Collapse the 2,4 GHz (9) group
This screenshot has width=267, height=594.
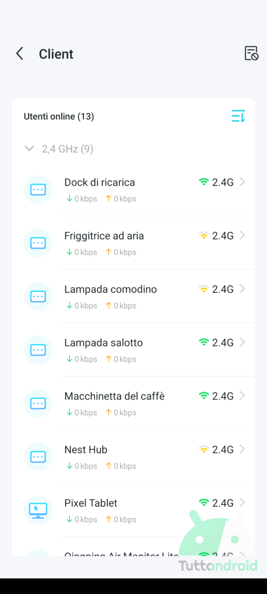point(29,149)
